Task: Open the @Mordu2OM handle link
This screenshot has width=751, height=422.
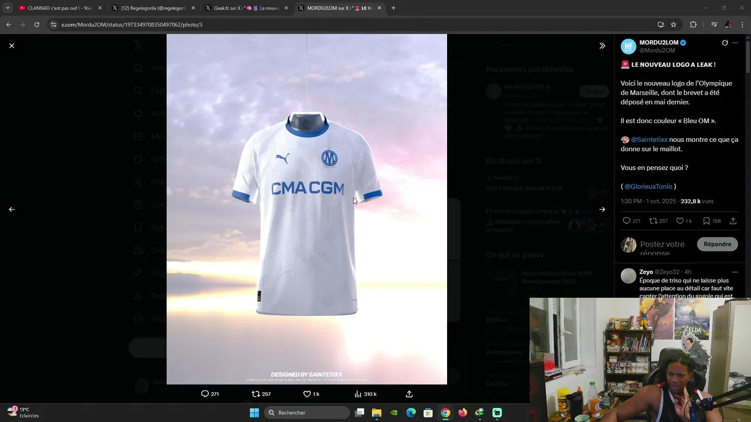Action: (x=657, y=50)
